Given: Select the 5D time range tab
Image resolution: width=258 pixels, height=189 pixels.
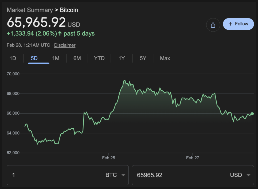Looking at the screenshot, I should [x=34, y=58].
